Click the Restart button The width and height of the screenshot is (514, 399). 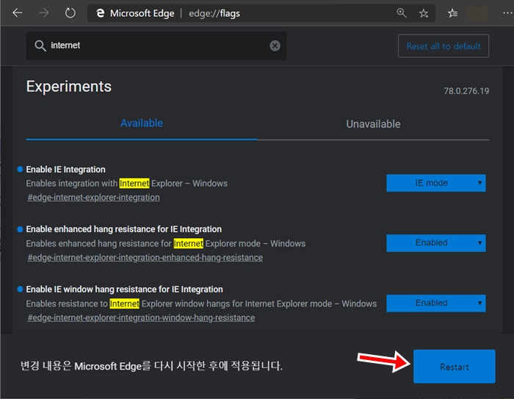pyautogui.click(x=454, y=367)
